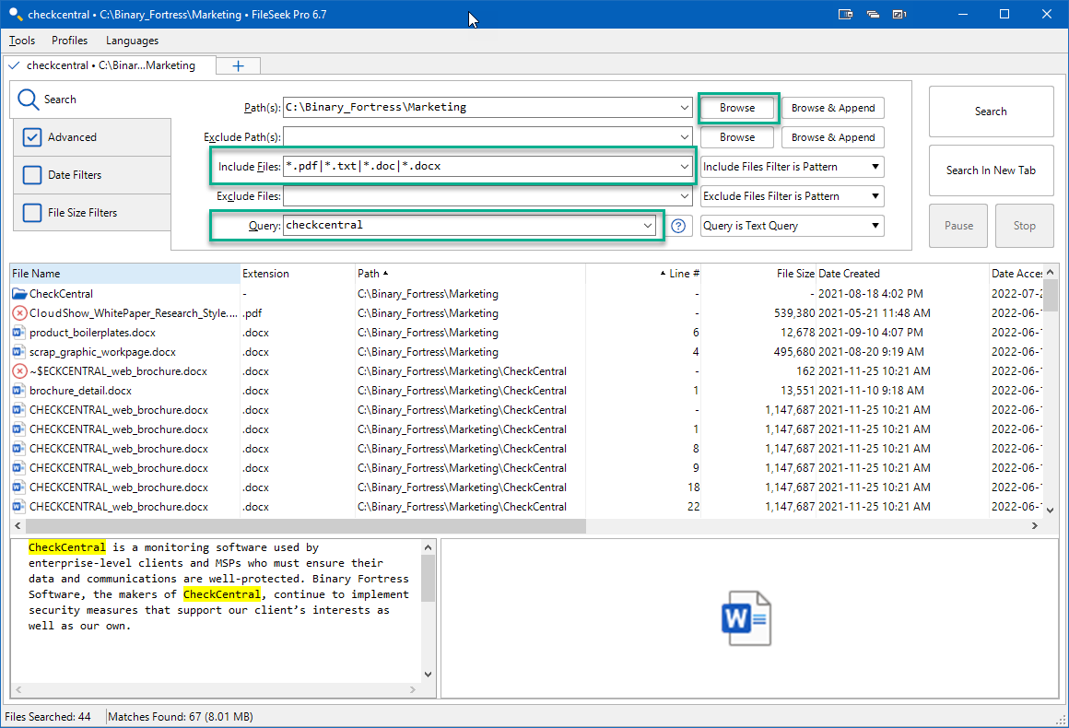The height and width of the screenshot is (728, 1069).
Task: Sort results by Extension column header
Action: (x=298, y=274)
